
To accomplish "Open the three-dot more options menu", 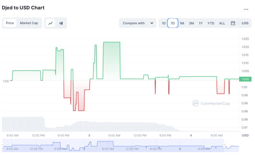I will coord(246,9).
